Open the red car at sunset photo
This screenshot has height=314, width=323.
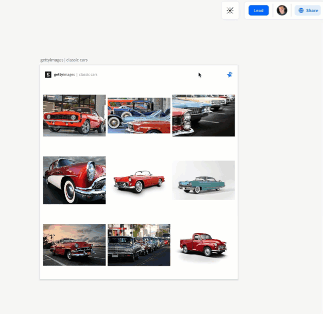(x=74, y=245)
